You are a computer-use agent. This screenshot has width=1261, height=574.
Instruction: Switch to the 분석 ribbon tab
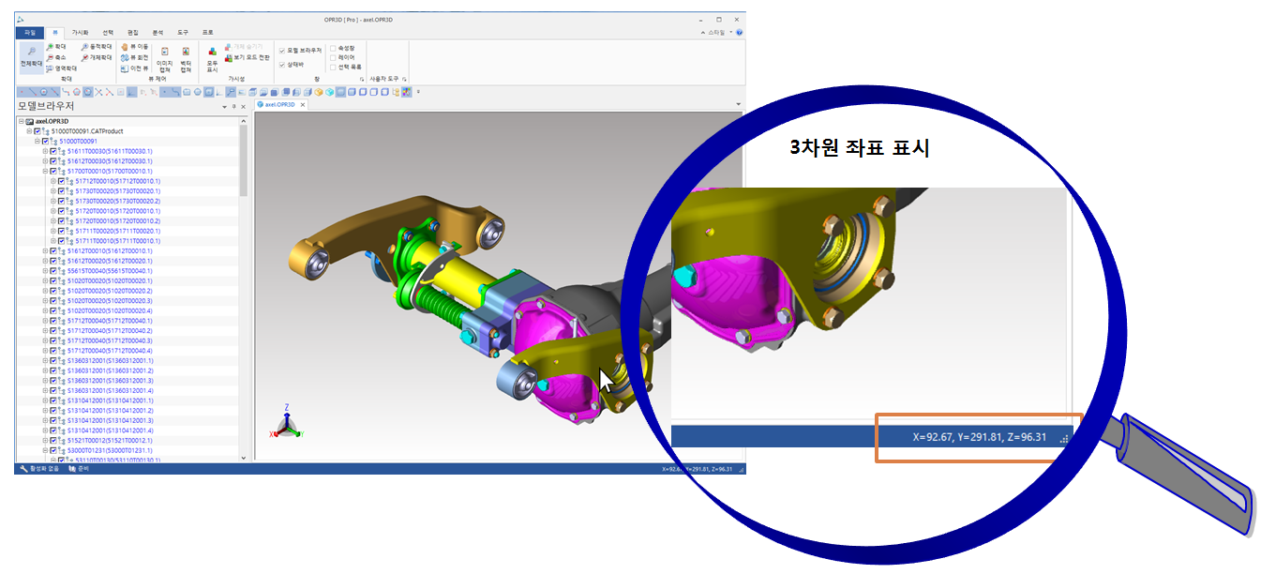coord(158,32)
